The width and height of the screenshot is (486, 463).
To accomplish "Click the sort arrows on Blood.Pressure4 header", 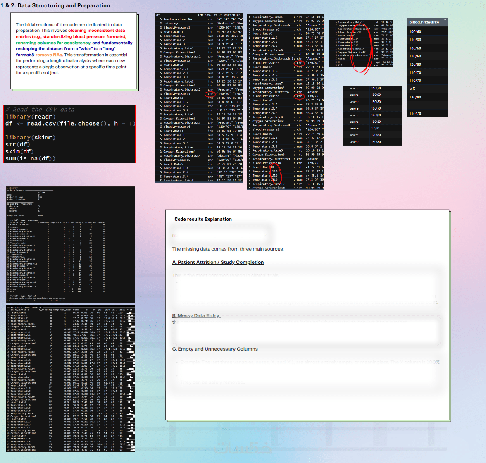I will 445,21.
